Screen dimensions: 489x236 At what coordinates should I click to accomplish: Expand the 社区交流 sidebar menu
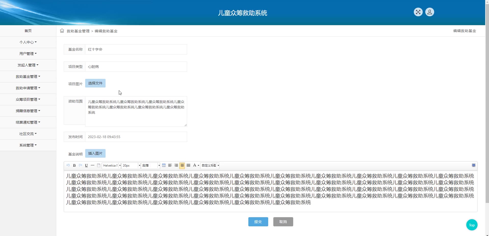(28, 134)
